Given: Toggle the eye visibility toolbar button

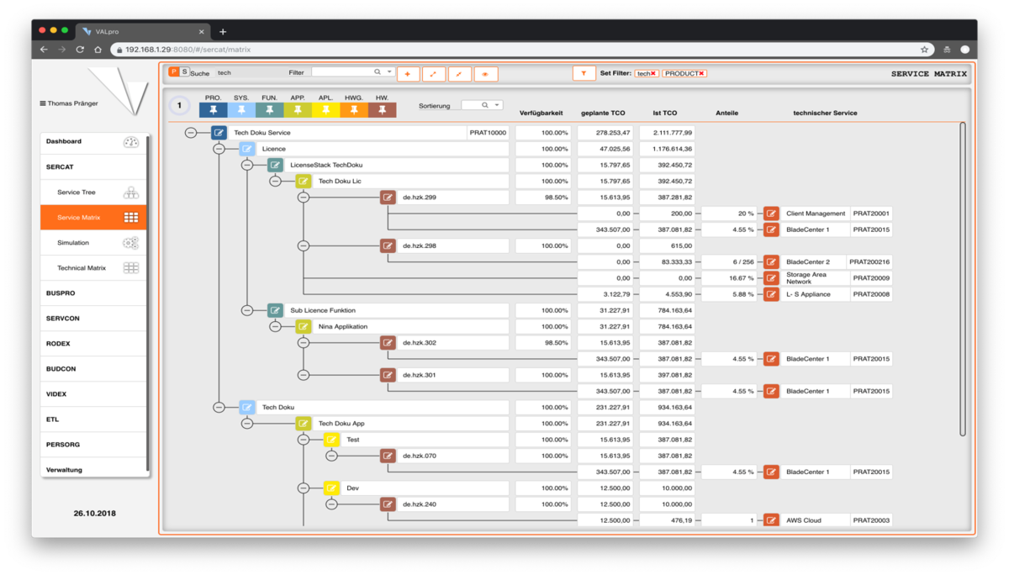Looking at the screenshot, I should [x=485, y=74].
